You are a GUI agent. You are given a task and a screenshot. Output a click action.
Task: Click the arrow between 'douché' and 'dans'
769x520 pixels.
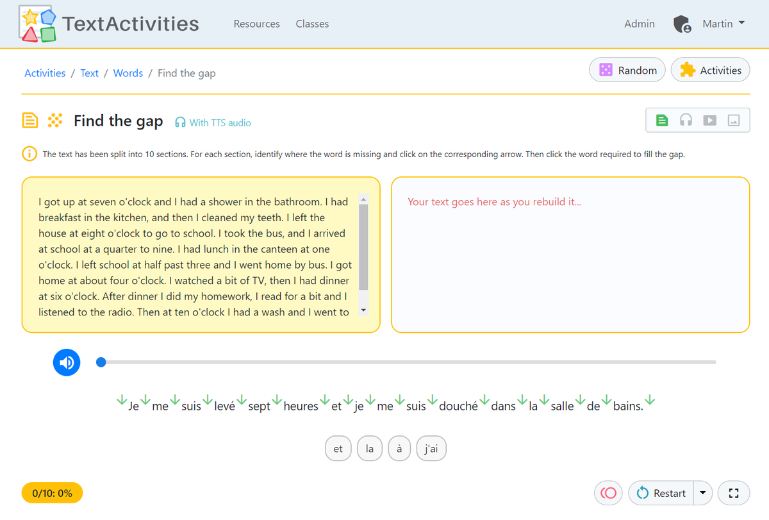pos(484,400)
